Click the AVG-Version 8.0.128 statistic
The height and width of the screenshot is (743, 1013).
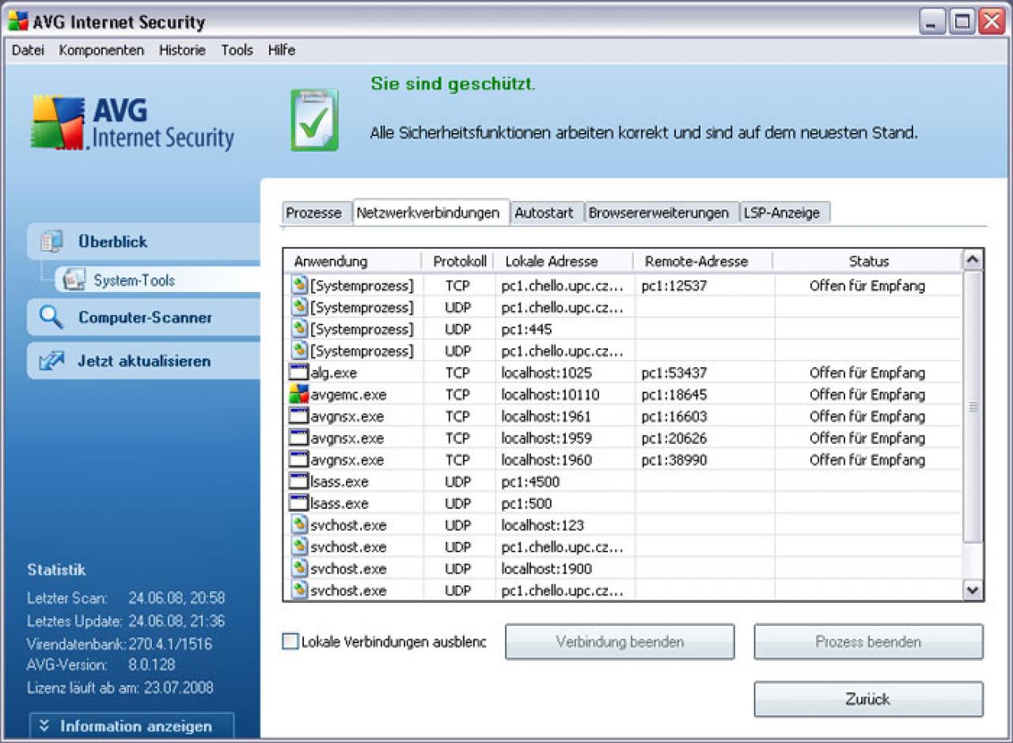[x=101, y=665]
